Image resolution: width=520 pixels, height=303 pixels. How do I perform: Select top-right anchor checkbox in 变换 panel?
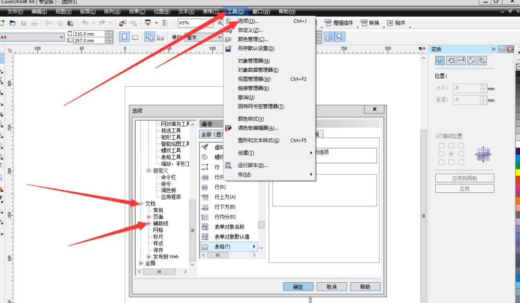point(461,146)
